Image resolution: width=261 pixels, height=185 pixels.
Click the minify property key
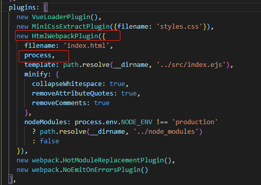pos(36,74)
